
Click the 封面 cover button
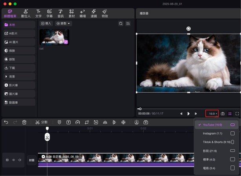(32, 160)
